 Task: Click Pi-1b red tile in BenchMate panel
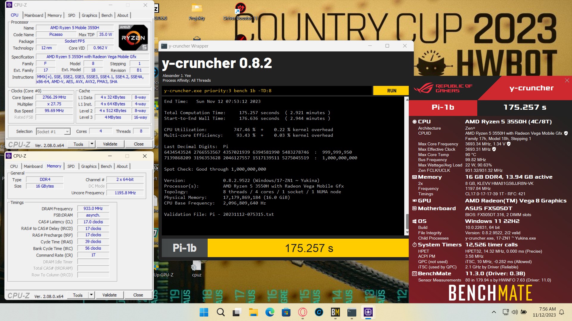click(443, 107)
